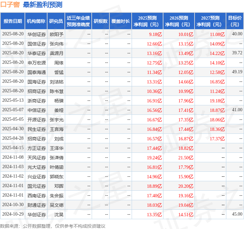Click the date 2025-04-30
Image resolution: width=244 pixels, height=229 pixels.
(13, 129)
